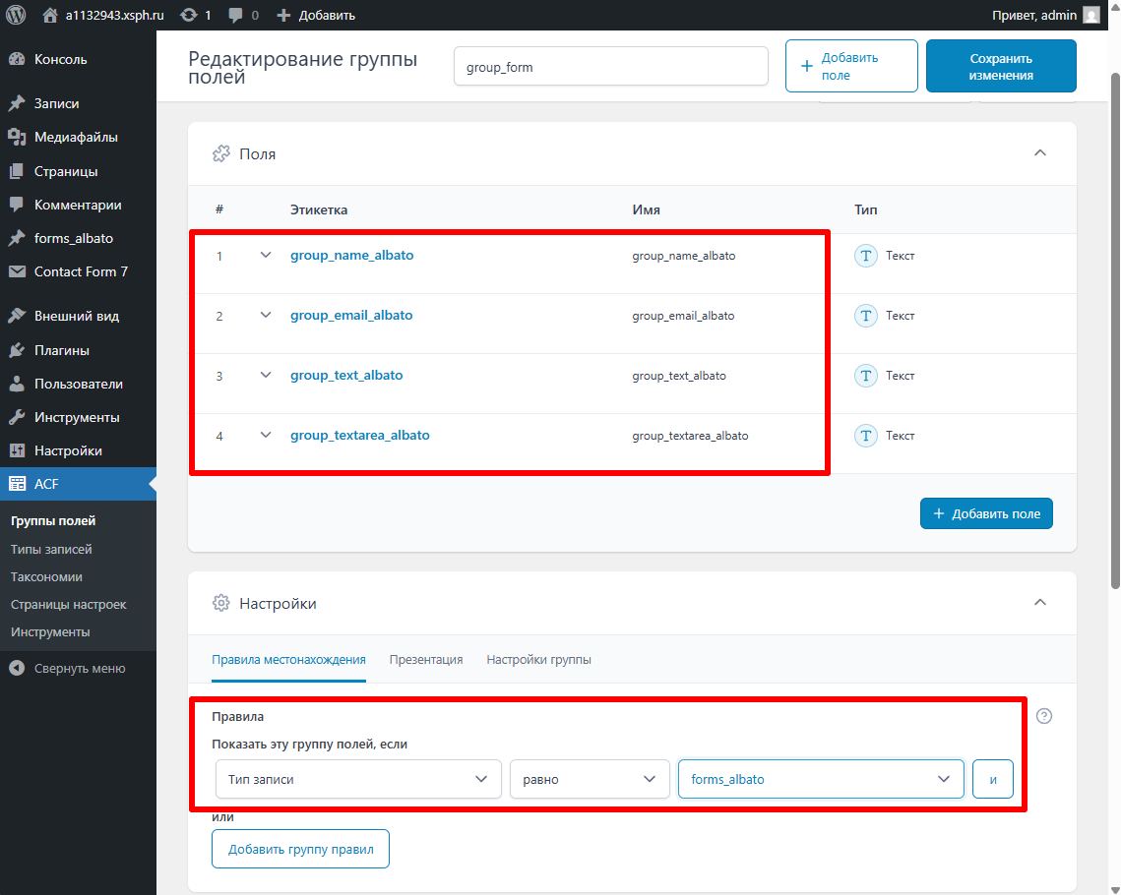Click Сохранить изменения button
This screenshot has width=1121, height=895.
(1000, 67)
